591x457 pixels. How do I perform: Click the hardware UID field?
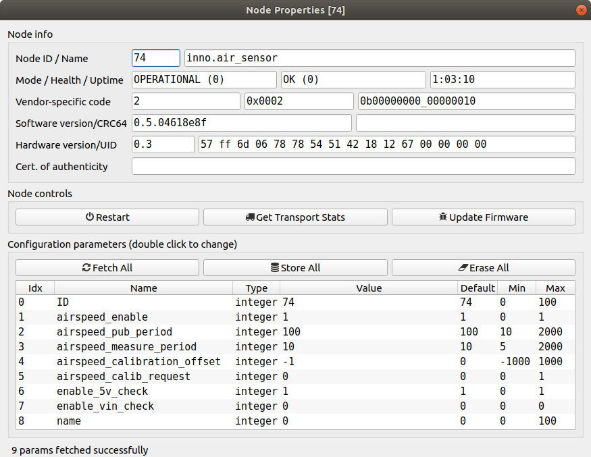[x=387, y=144]
